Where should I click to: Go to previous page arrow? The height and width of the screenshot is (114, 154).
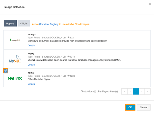(x=130, y=91)
